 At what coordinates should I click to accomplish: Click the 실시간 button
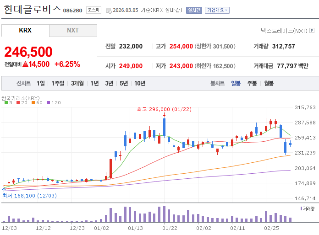[194, 10]
